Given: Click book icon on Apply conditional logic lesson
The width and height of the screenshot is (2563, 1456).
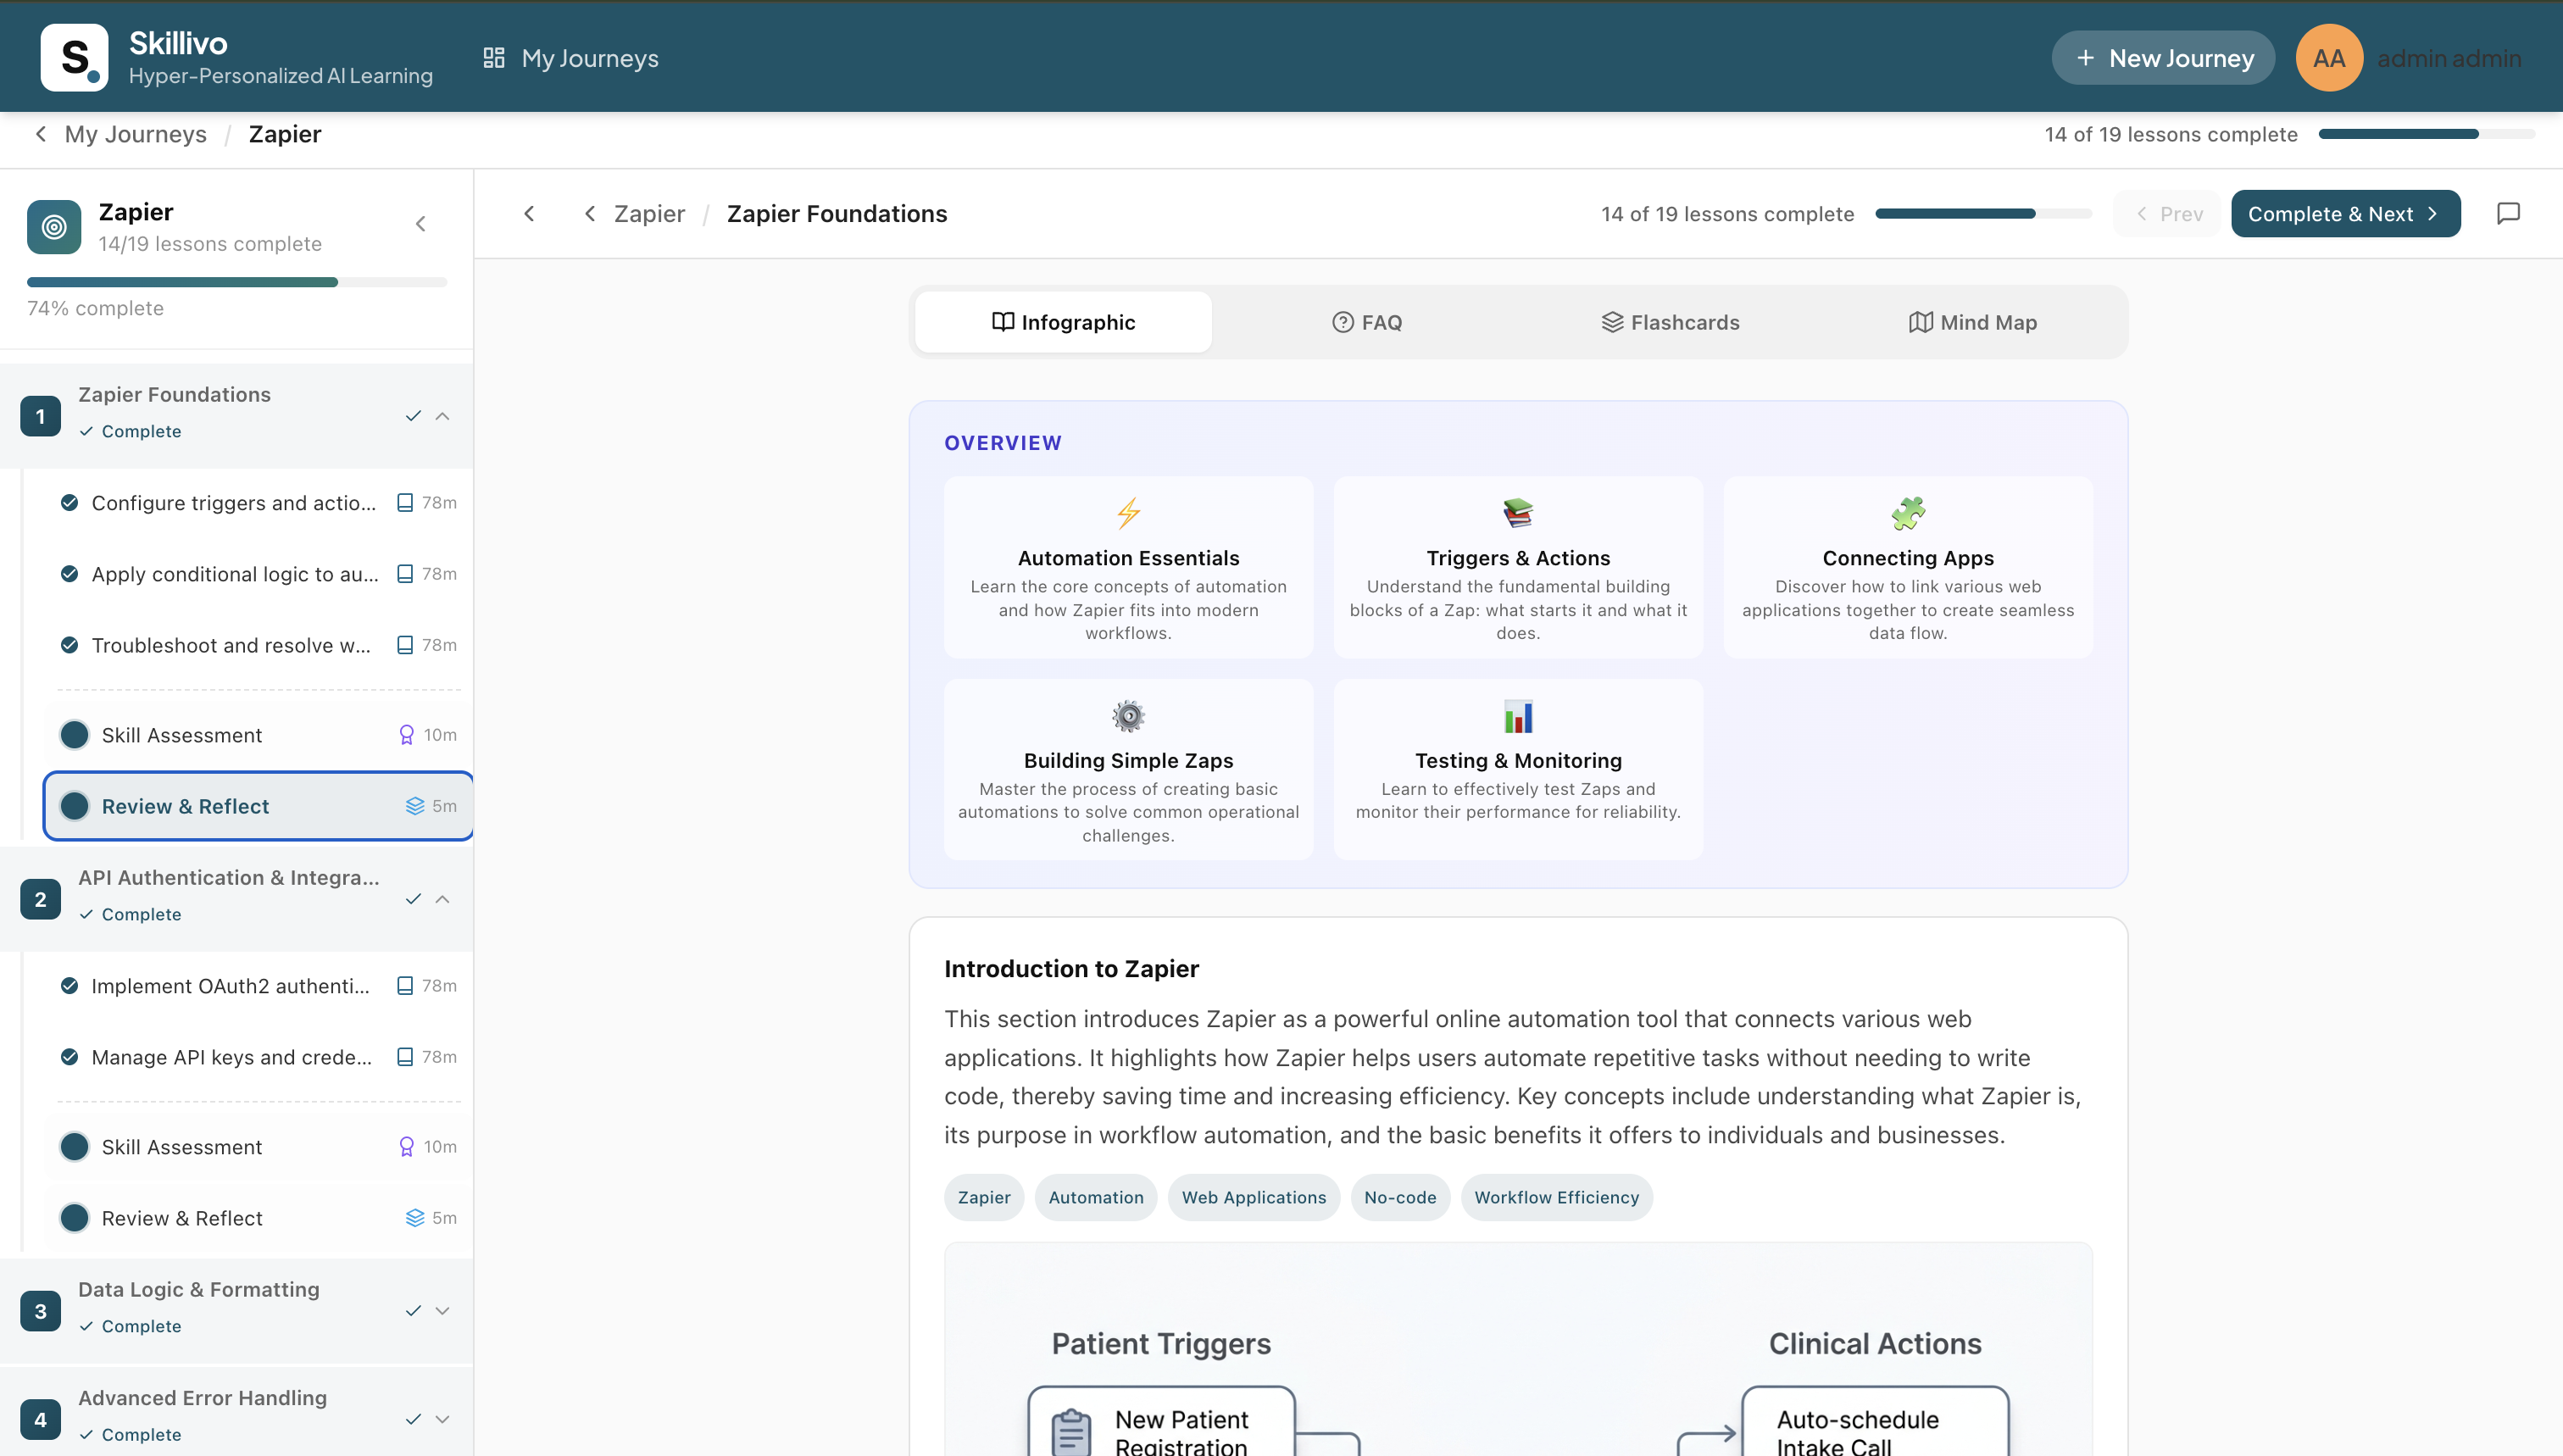Looking at the screenshot, I should (405, 573).
